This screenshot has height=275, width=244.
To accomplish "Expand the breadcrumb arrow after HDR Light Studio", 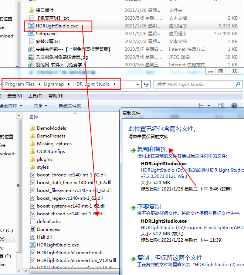I will click(x=115, y=84).
